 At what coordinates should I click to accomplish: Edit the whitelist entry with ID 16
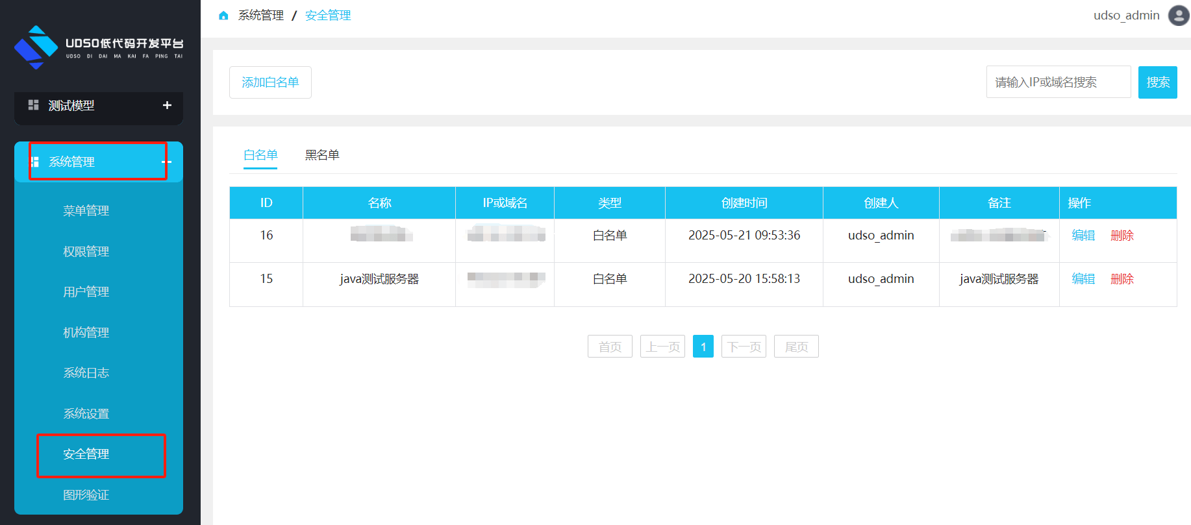(1083, 236)
